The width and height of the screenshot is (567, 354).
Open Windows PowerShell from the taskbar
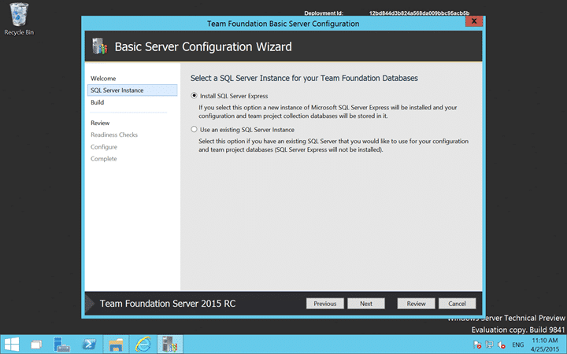(x=89, y=345)
